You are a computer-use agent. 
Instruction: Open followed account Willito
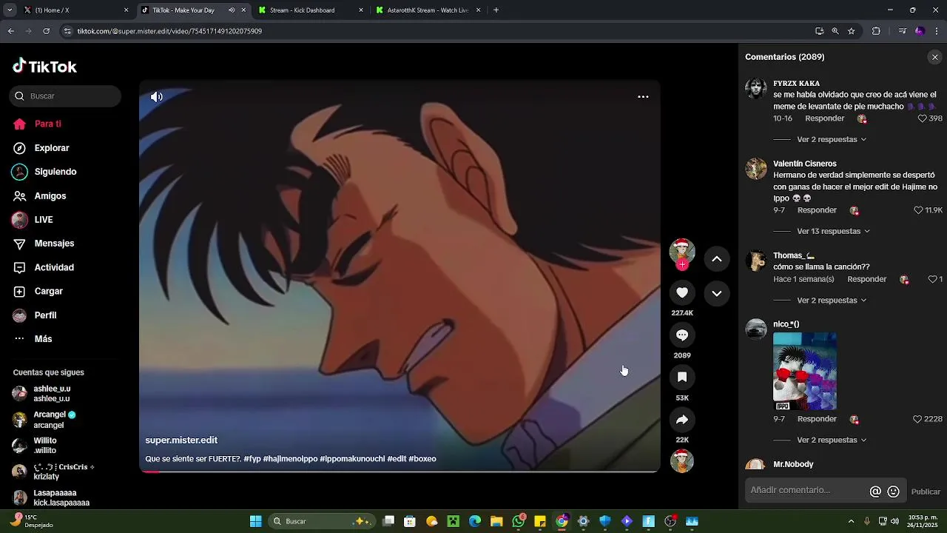coord(44,446)
